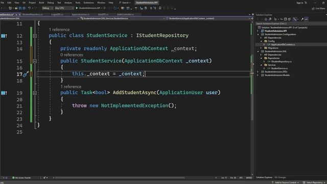Open the Debug configuration dropdown
Image resolution: width=327 pixels, height=184 pixels.
point(48,8)
